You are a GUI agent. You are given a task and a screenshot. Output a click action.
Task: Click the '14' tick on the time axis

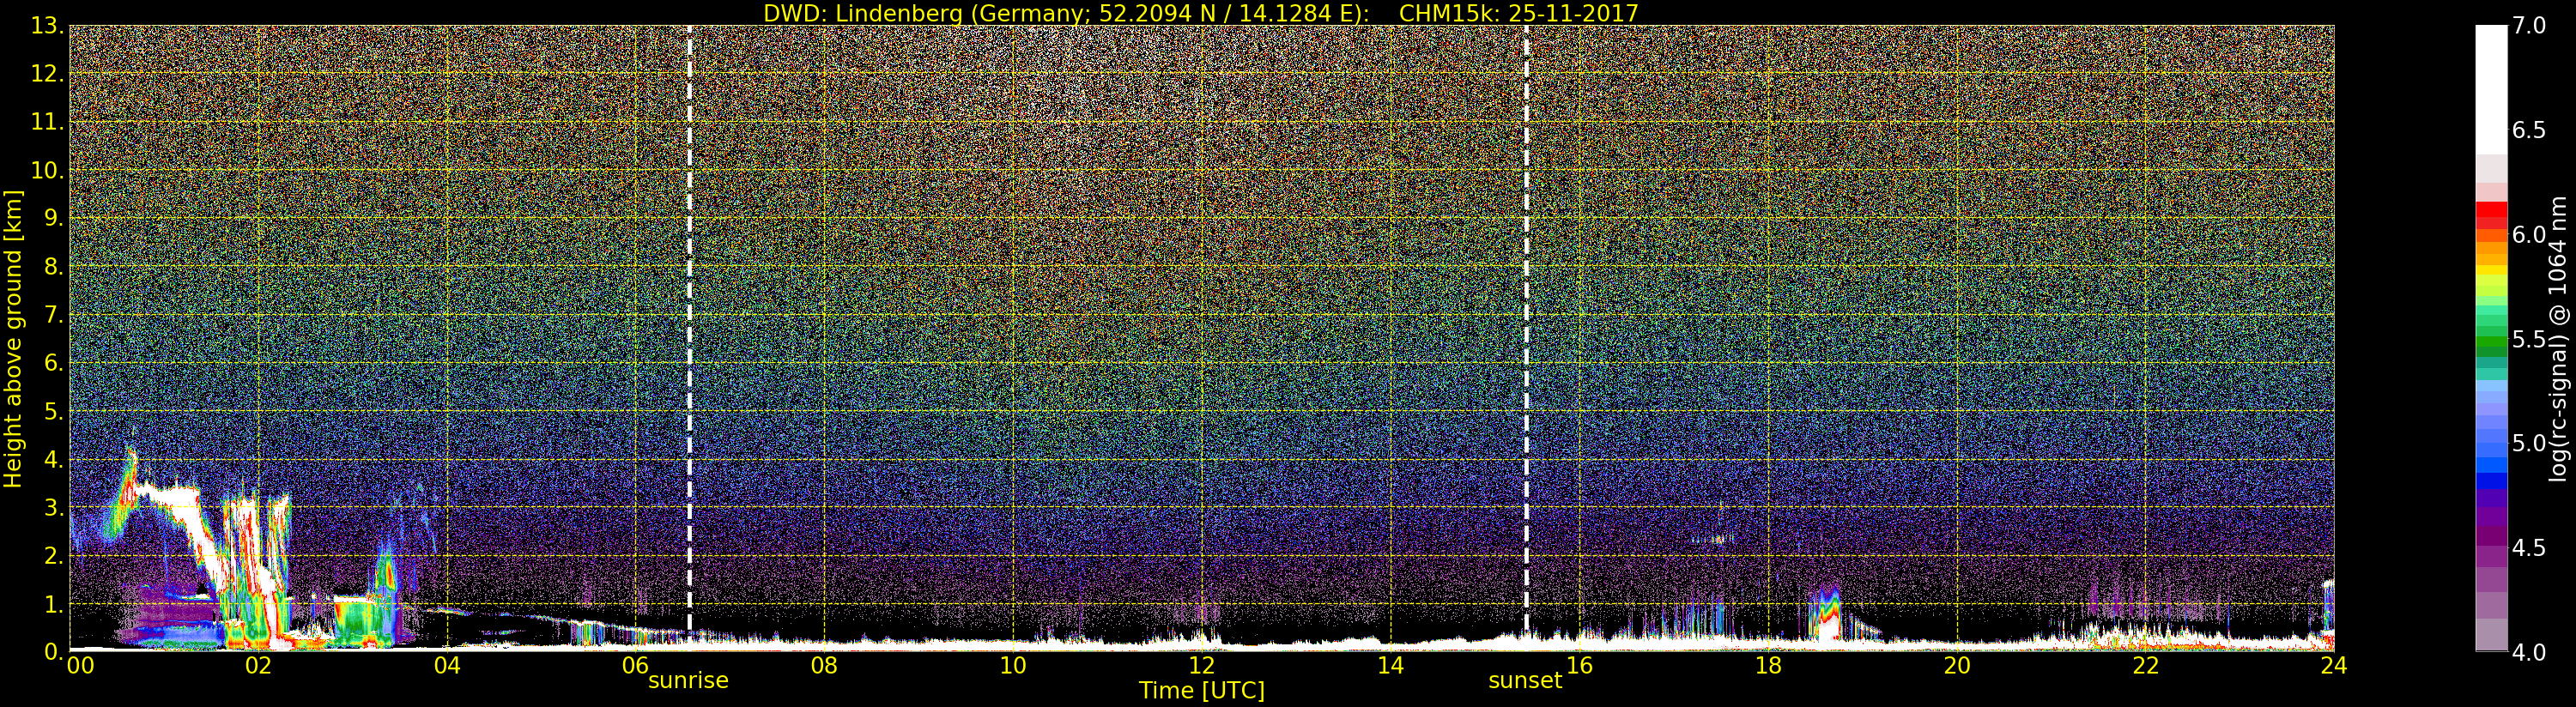click(1390, 665)
